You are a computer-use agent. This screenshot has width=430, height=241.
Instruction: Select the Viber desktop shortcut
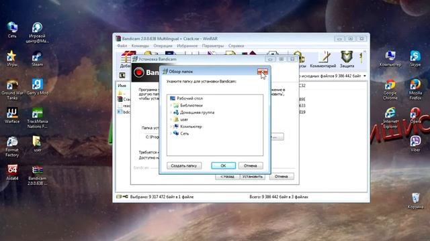[x=415, y=144]
